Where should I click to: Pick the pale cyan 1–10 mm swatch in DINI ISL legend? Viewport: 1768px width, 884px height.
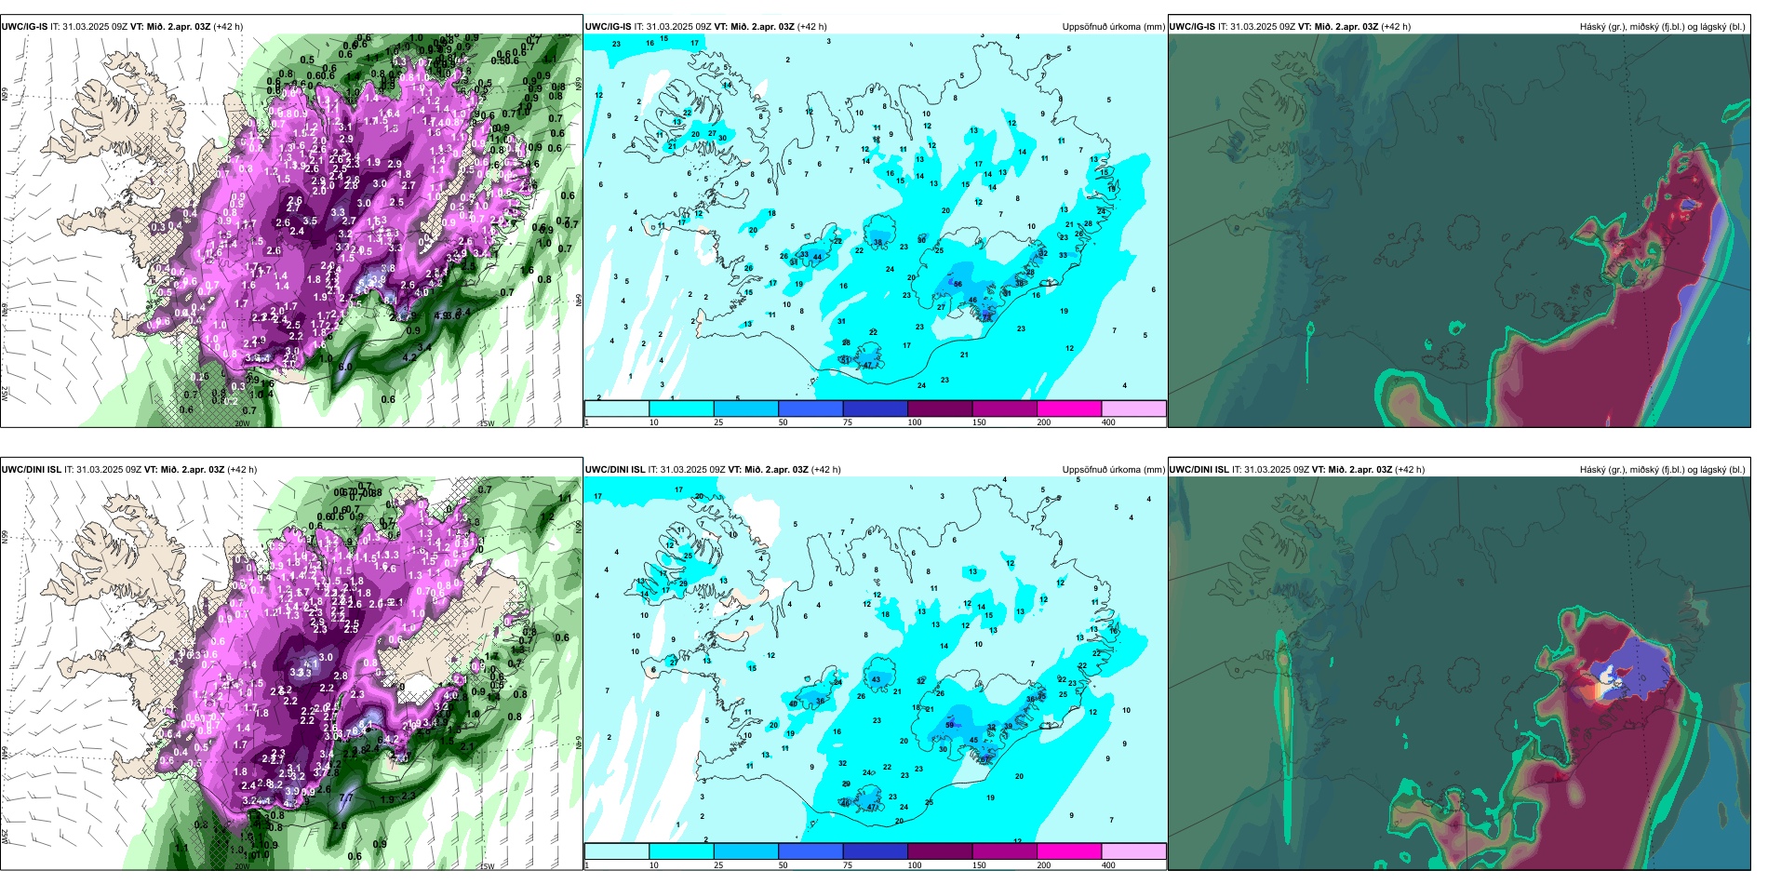point(617,851)
